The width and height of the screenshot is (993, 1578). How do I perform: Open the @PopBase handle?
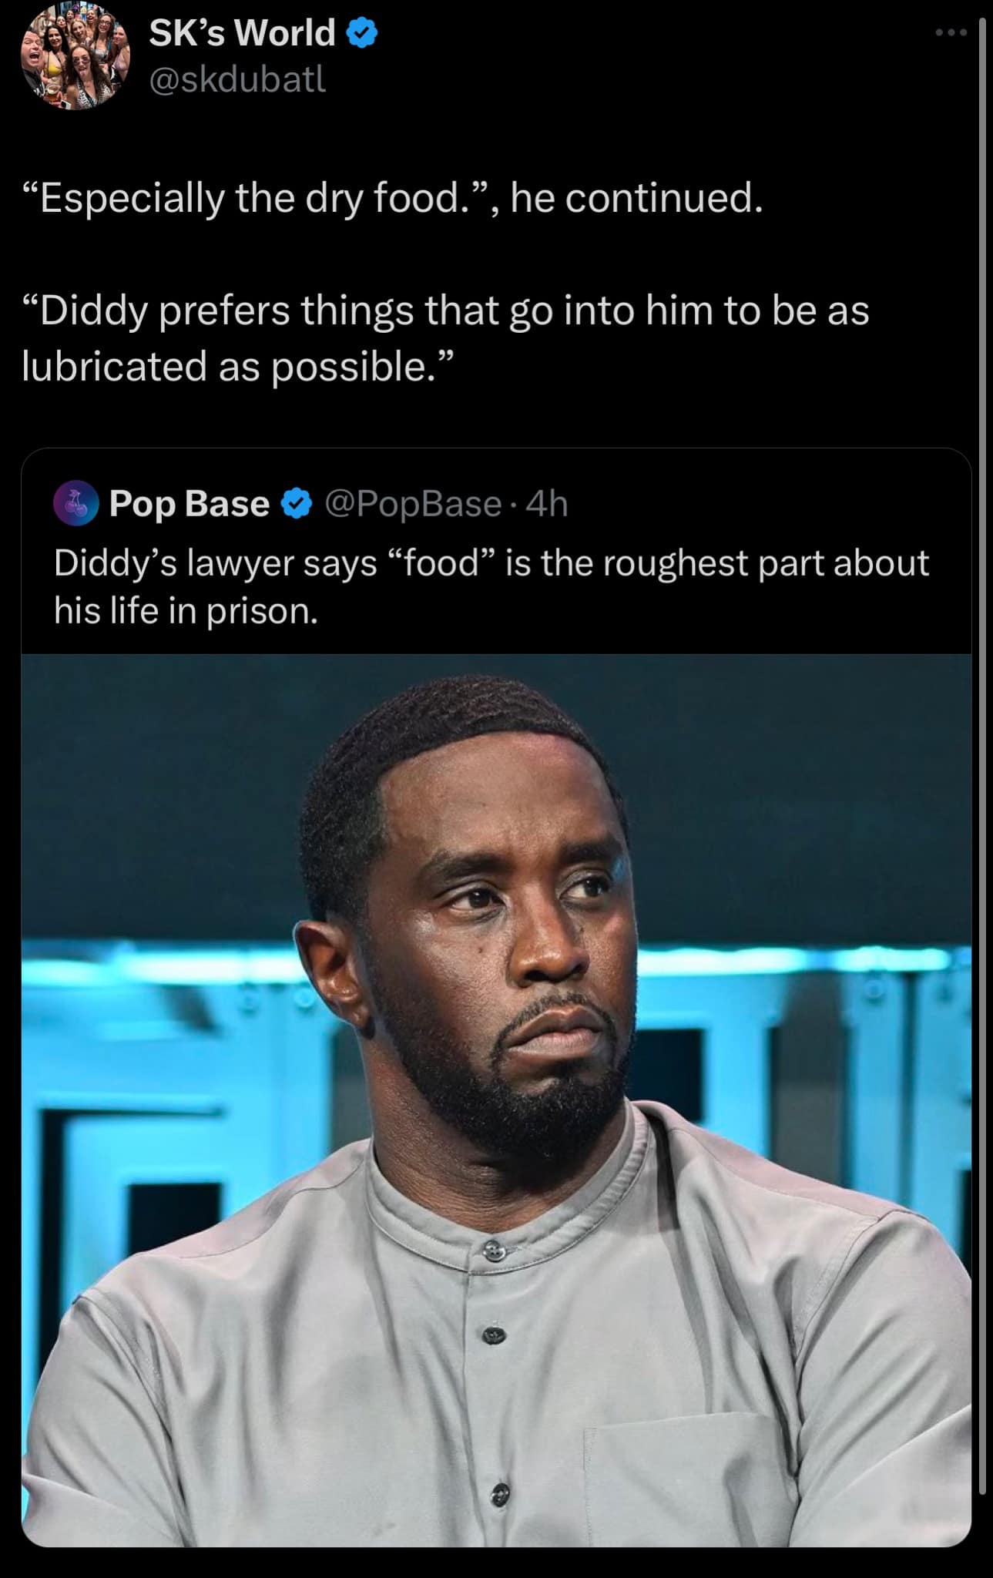(x=414, y=504)
